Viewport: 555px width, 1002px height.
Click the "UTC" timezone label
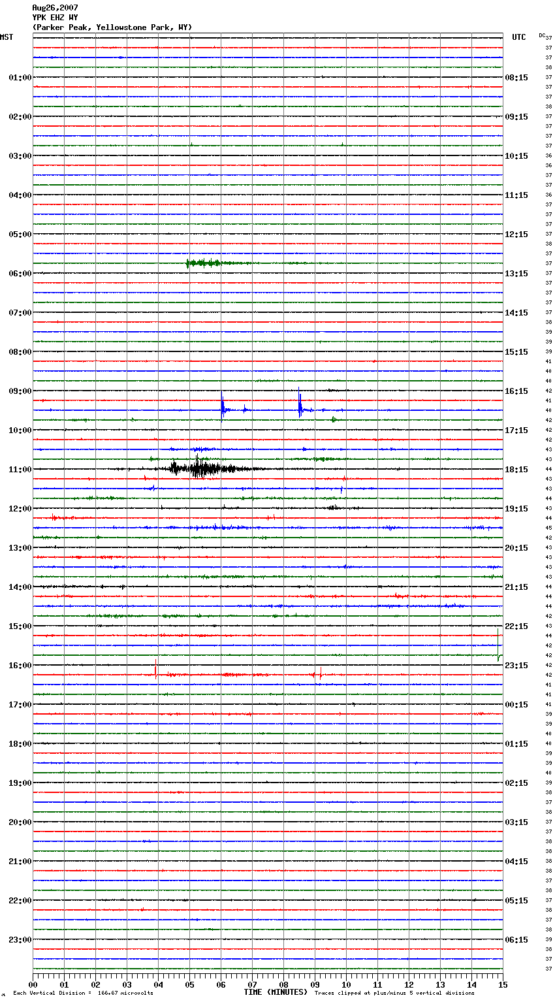(519, 37)
